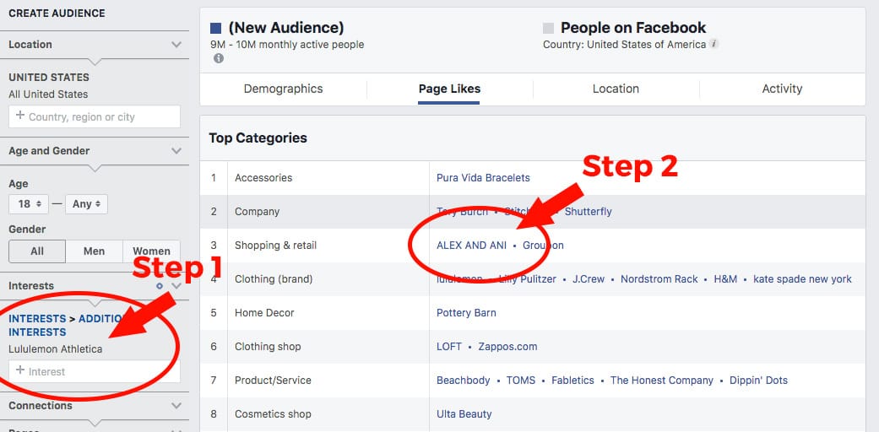The width and height of the screenshot is (879, 432).
Task: Click the All United States location entry
Action: (48, 94)
